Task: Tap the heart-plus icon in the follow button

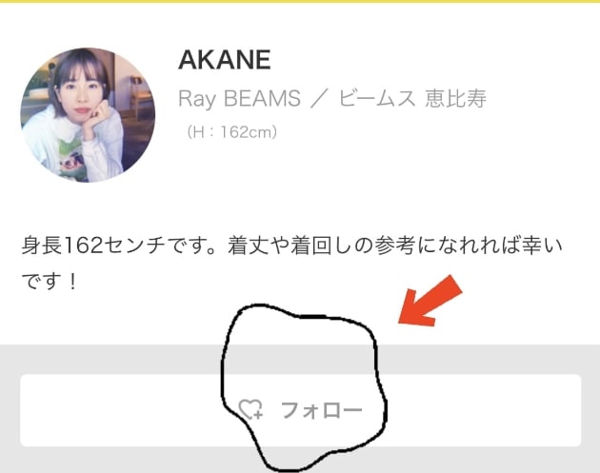Action: (250, 409)
